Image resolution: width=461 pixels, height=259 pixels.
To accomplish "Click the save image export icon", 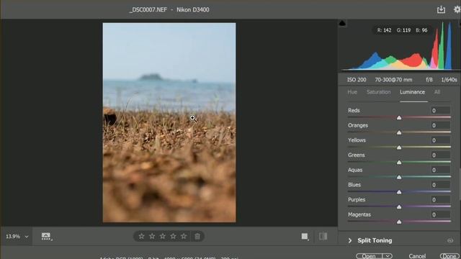I will (x=441, y=9).
